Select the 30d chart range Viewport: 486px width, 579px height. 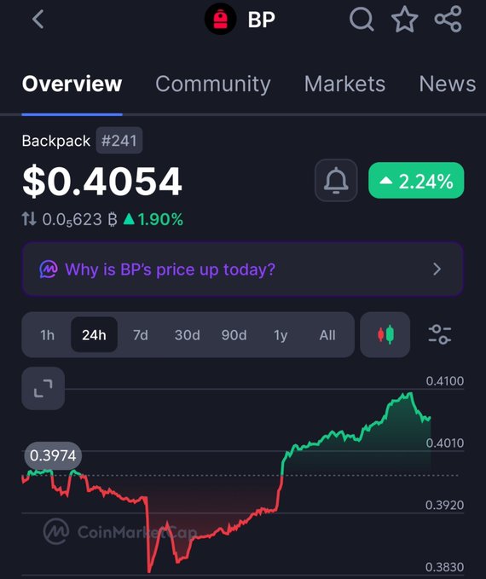point(188,335)
